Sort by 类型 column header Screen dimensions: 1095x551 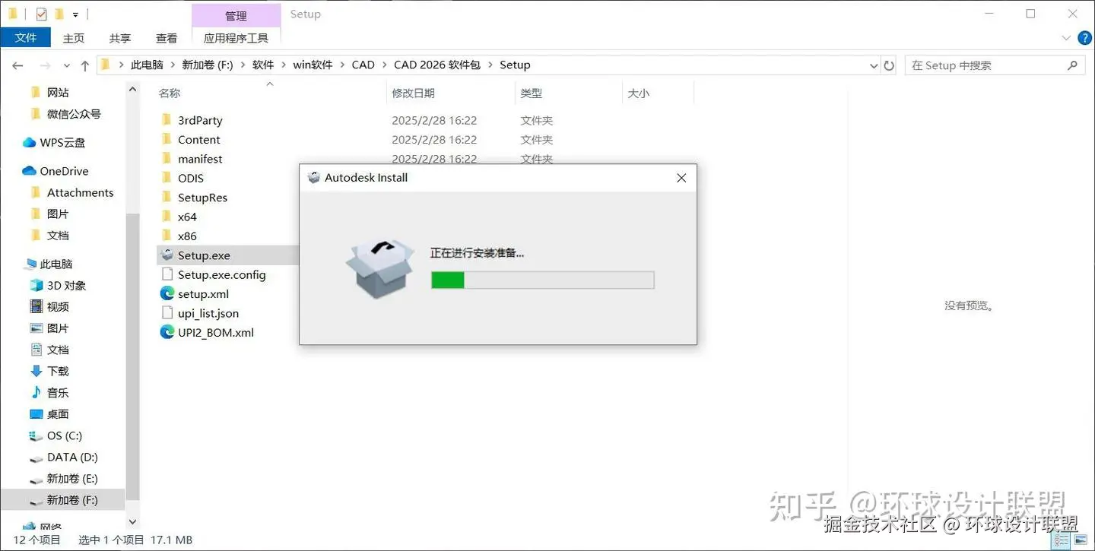(x=532, y=93)
